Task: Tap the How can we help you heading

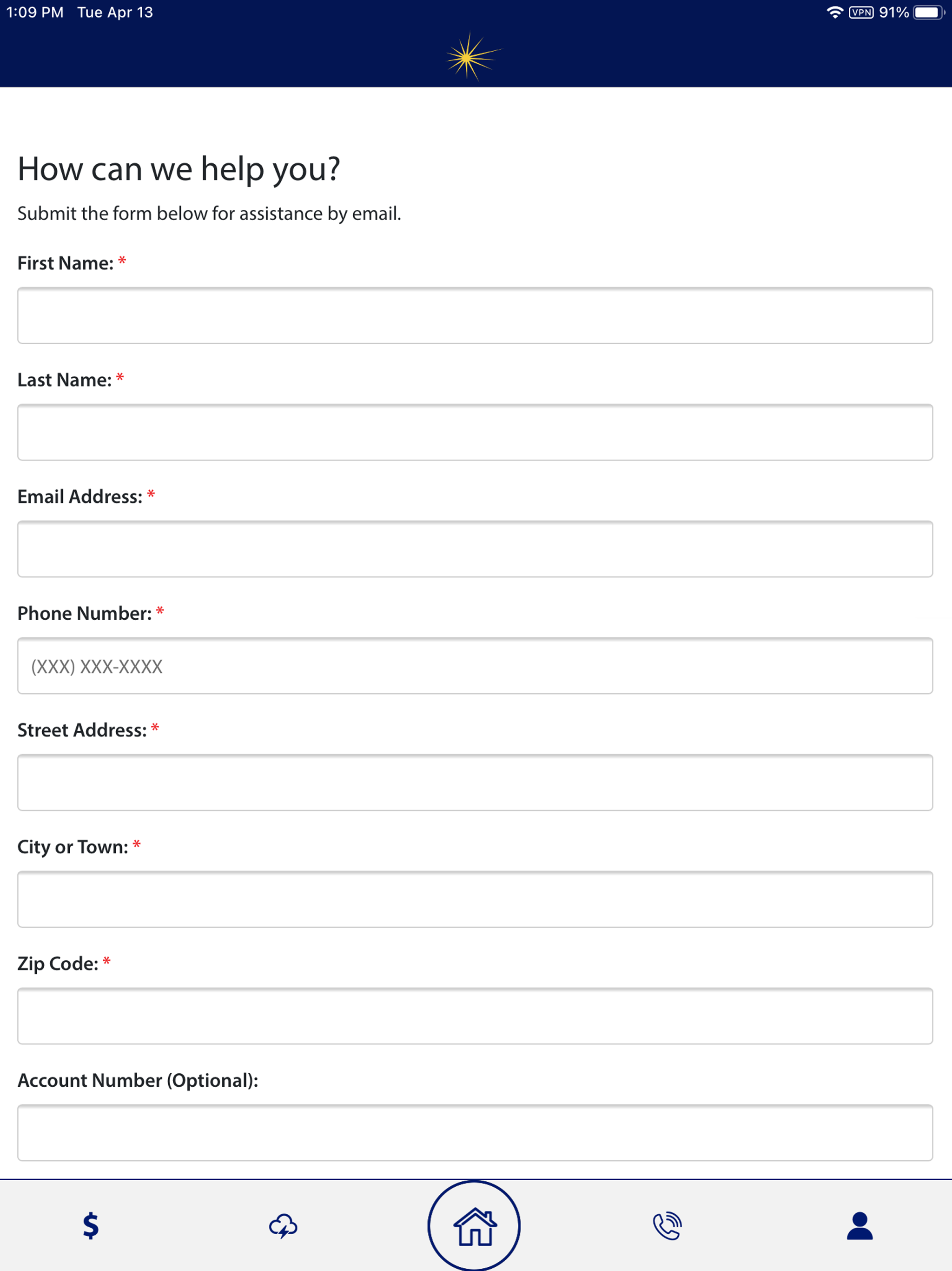Action: click(178, 169)
